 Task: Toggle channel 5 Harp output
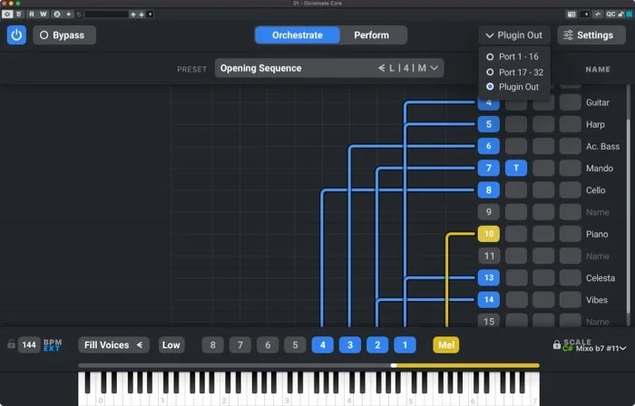[x=488, y=124]
